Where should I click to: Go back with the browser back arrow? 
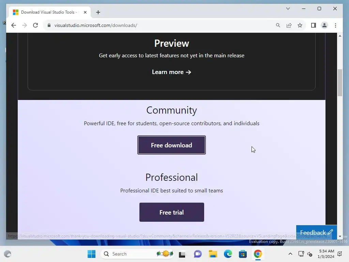[14, 25]
